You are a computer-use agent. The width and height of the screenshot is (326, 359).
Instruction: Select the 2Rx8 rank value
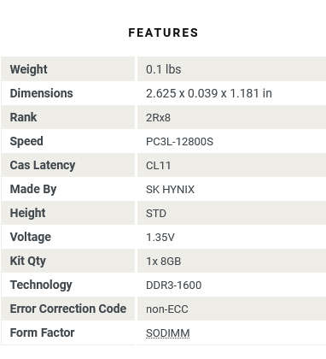[158, 117]
